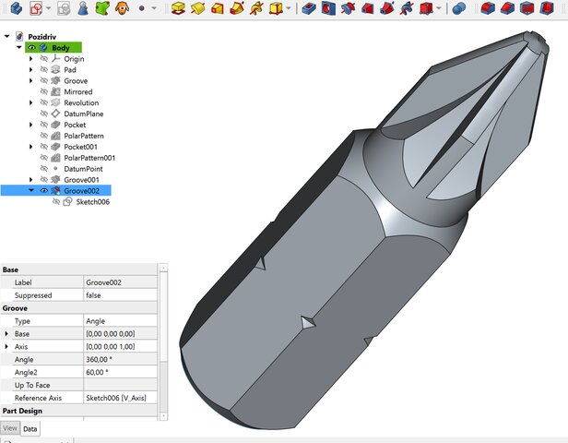The width and height of the screenshot is (568, 443).
Task: Click the Datum Point dot icon
Action: [142, 8]
